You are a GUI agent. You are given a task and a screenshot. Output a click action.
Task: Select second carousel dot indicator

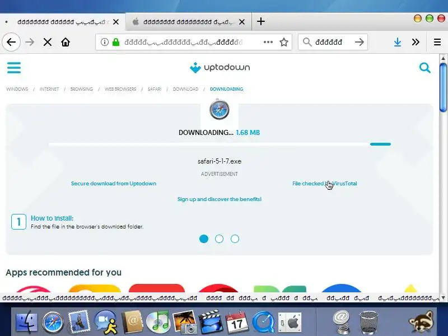[219, 239]
